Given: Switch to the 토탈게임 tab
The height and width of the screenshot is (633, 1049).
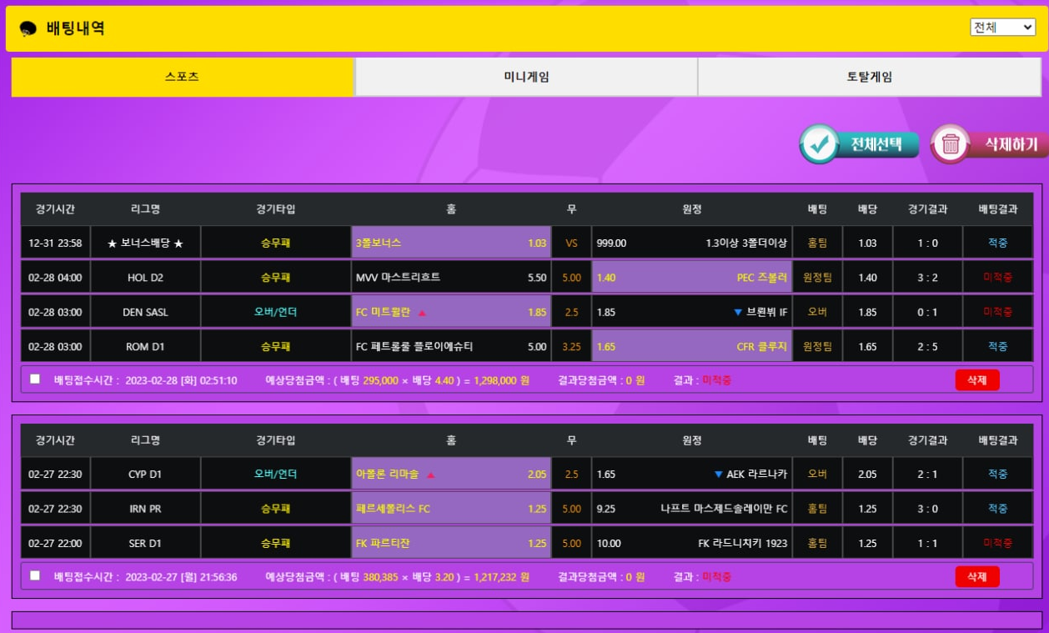Looking at the screenshot, I should 869,77.
